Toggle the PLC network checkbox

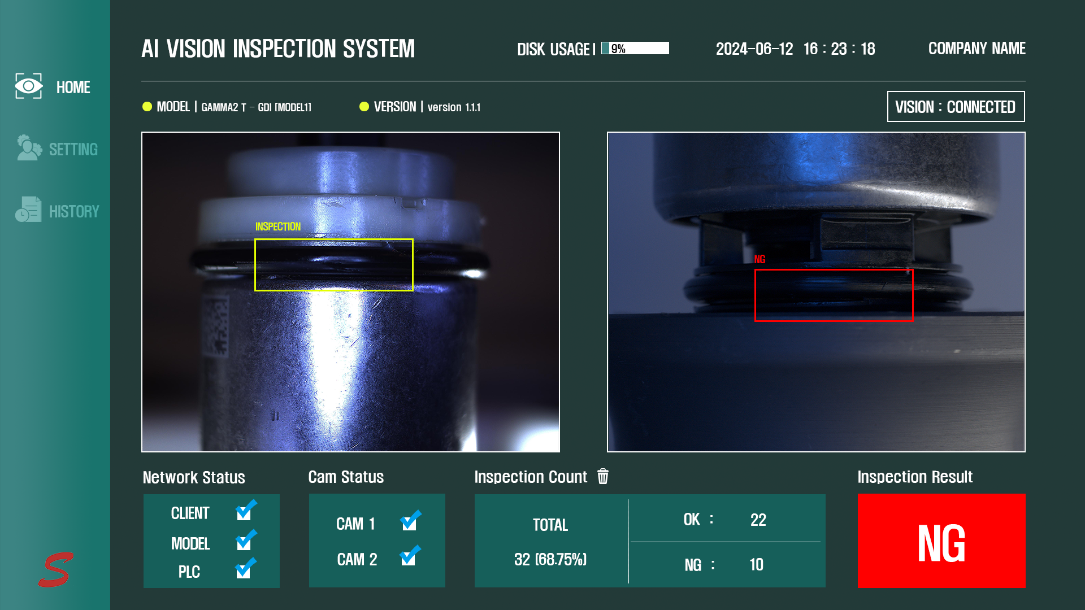(245, 570)
